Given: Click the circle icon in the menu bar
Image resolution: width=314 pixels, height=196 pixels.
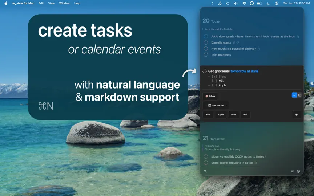Looking at the screenshot, I should coord(252,3).
